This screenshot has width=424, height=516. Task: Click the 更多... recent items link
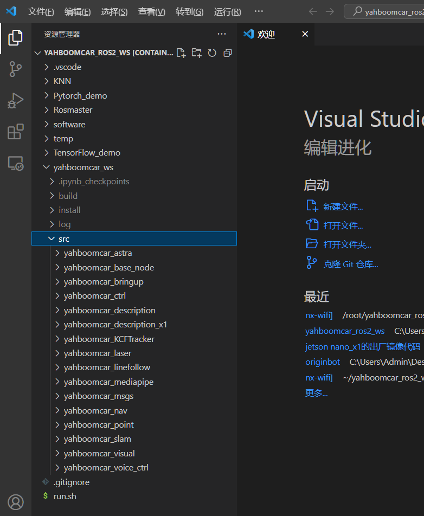coord(316,393)
